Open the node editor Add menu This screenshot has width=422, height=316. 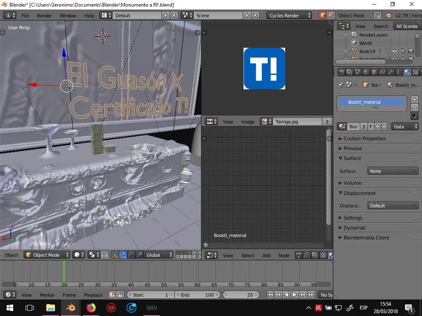tap(267, 255)
